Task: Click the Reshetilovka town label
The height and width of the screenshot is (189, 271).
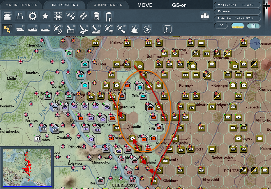Action: [222, 158]
